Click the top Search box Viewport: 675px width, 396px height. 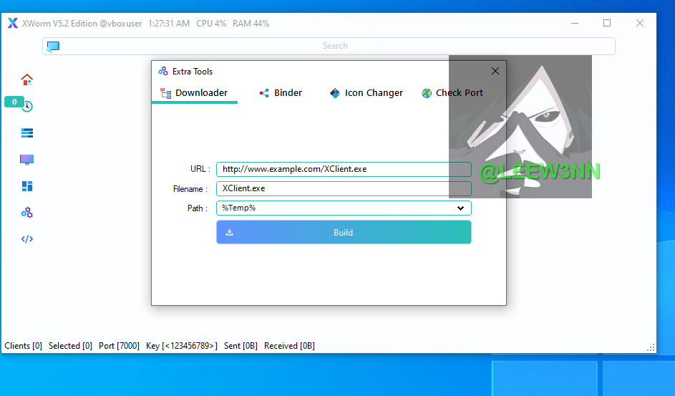pos(335,46)
